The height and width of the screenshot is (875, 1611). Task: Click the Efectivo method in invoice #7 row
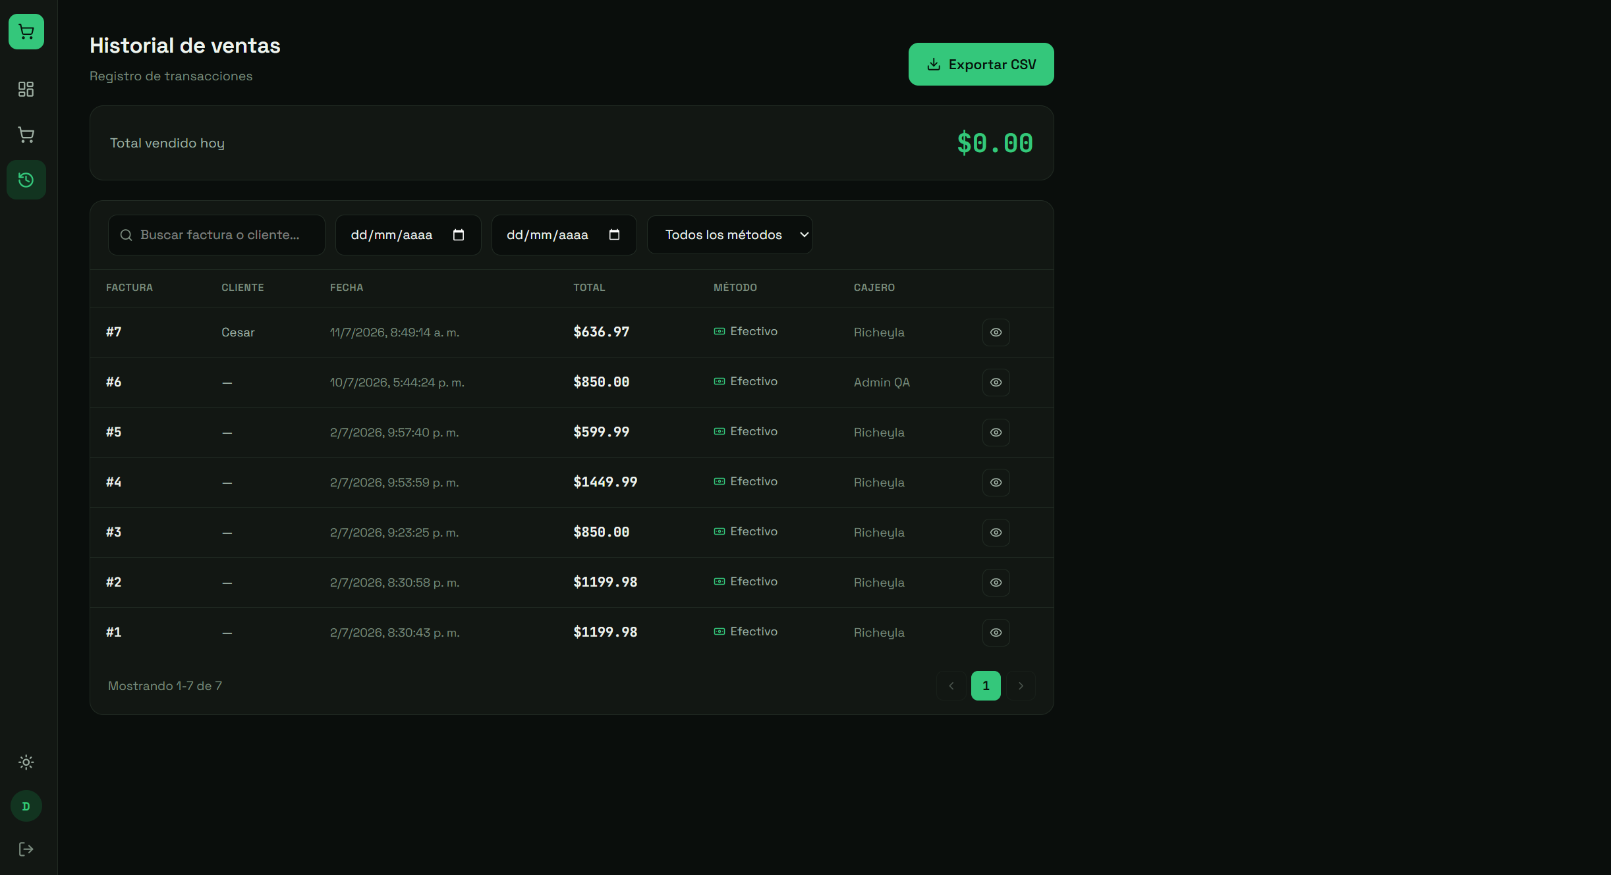746,331
